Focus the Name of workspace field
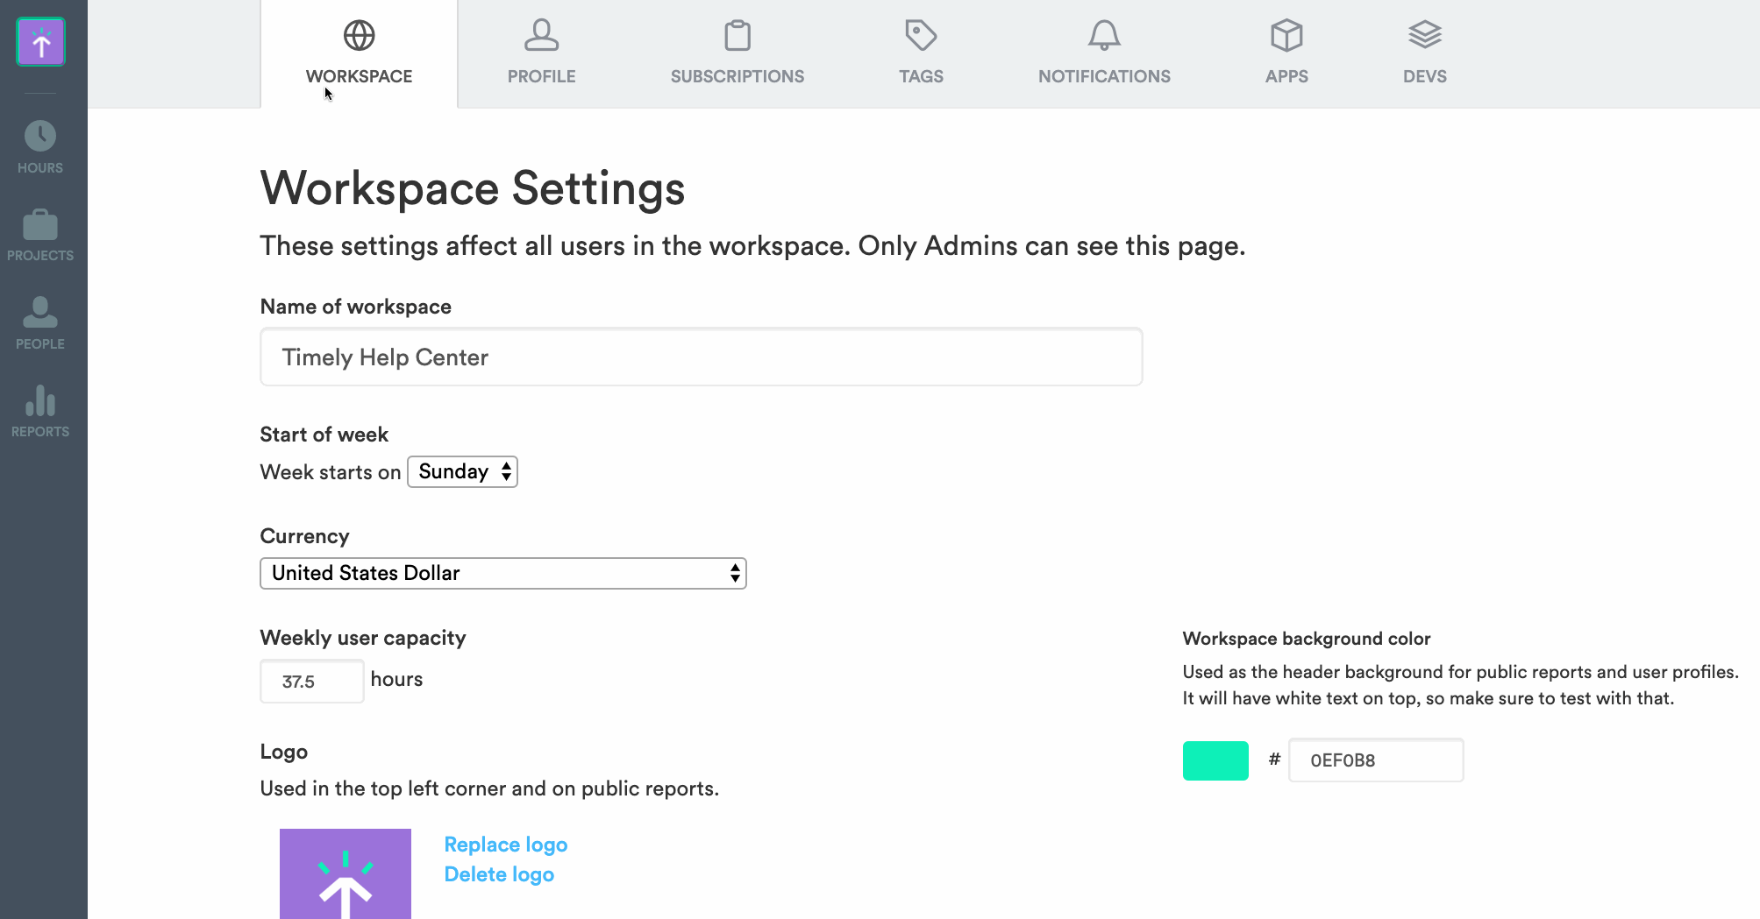The width and height of the screenshot is (1760, 919). [701, 357]
